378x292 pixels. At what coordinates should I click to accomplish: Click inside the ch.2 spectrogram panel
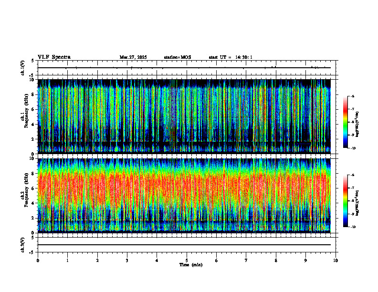(184, 196)
